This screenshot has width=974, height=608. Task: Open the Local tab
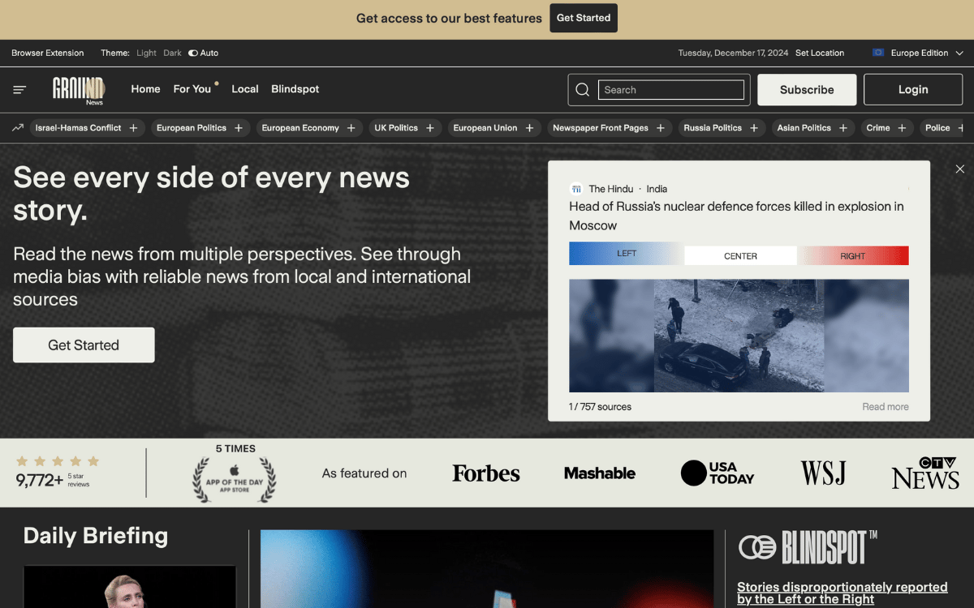pos(245,89)
